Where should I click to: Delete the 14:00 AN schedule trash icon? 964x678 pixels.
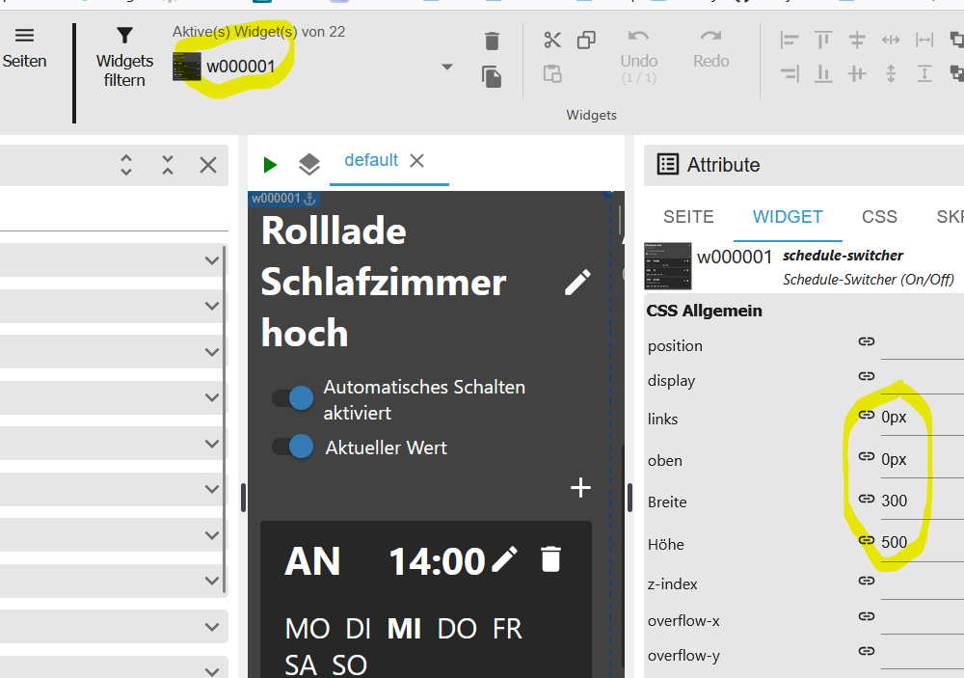pos(550,559)
